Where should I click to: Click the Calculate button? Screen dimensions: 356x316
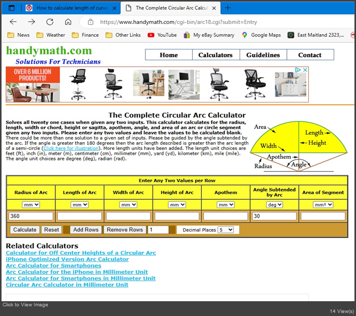coord(25,230)
